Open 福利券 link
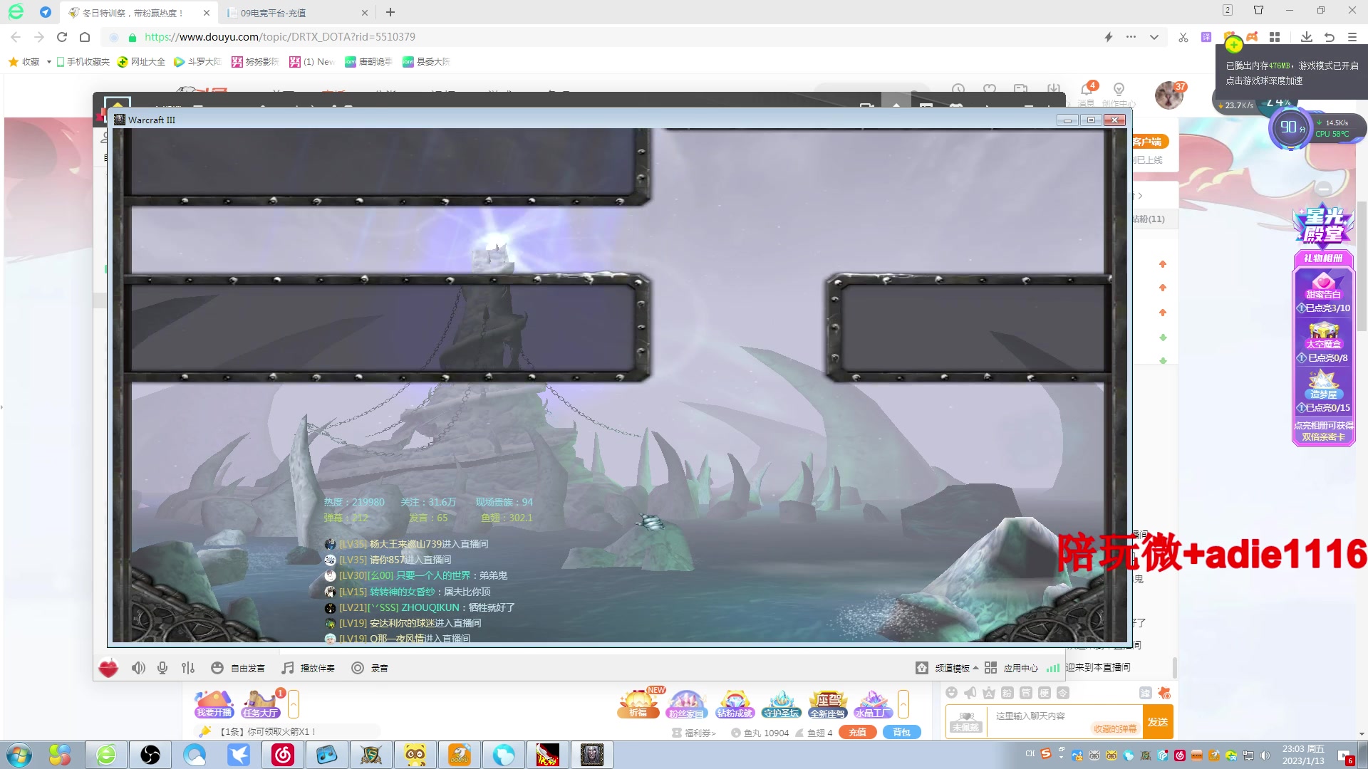This screenshot has width=1368, height=769. coord(694,733)
